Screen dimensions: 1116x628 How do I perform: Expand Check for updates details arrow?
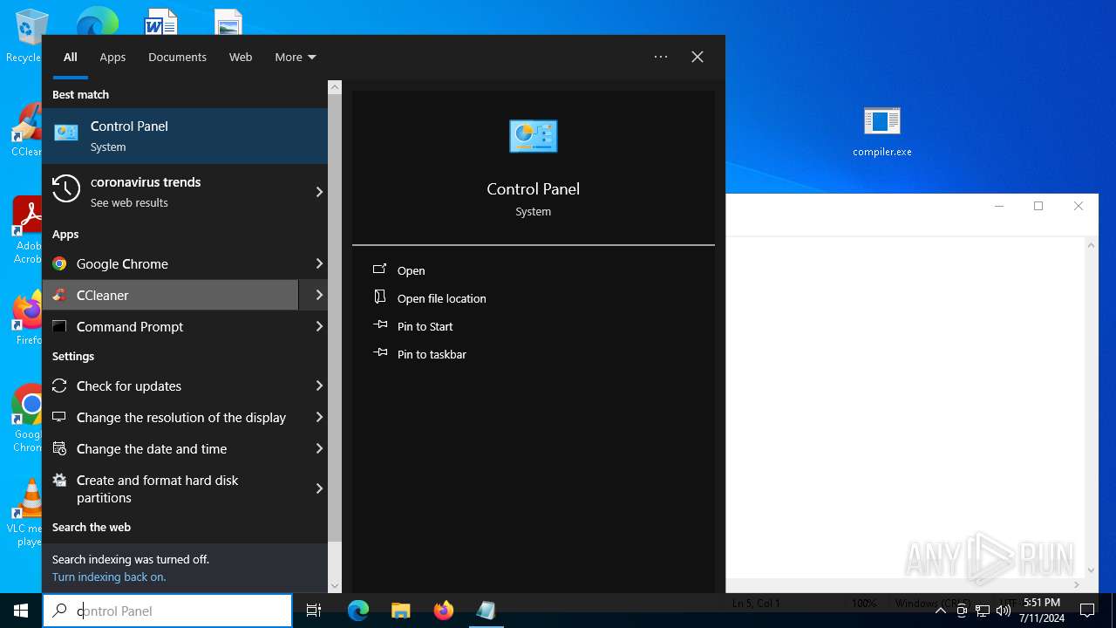coord(319,386)
